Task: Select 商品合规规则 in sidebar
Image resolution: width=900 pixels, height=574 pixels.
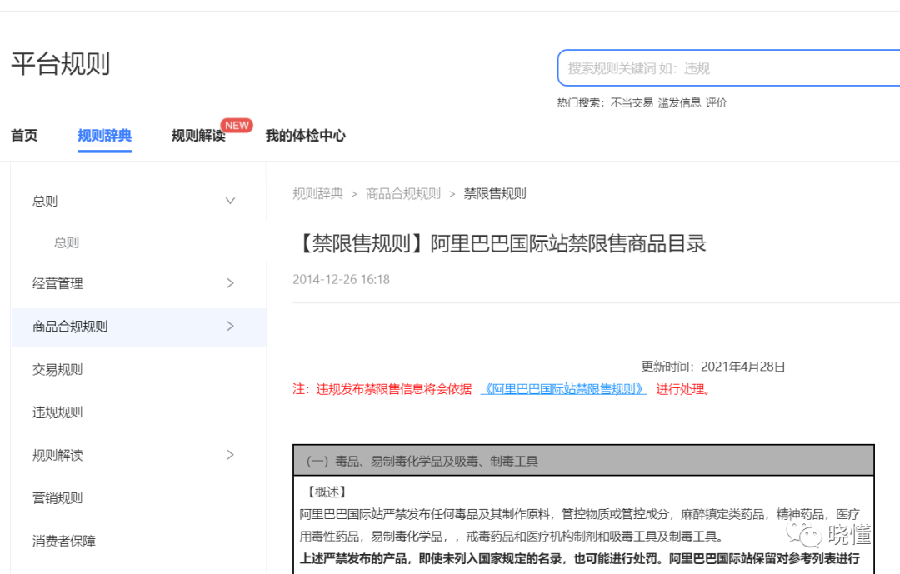Action: (x=138, y=327)
